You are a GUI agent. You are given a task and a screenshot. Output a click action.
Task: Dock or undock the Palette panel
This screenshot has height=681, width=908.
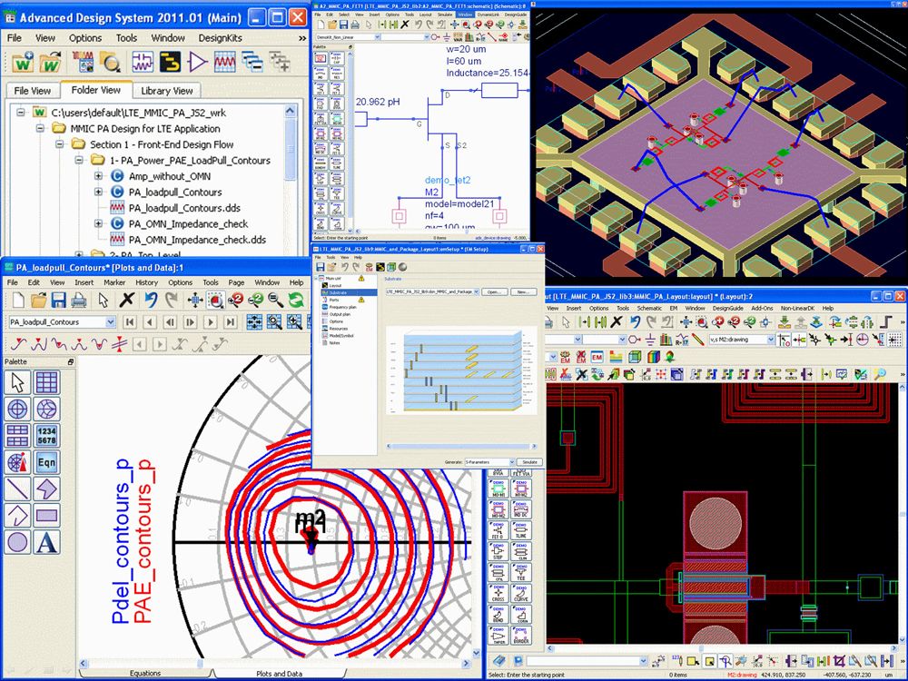(x=71, y=362)
